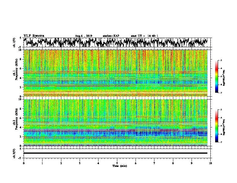Click the ch.1 "Frequency (kHz)" axis label
The image size is (237, 183).
(16, 69)
